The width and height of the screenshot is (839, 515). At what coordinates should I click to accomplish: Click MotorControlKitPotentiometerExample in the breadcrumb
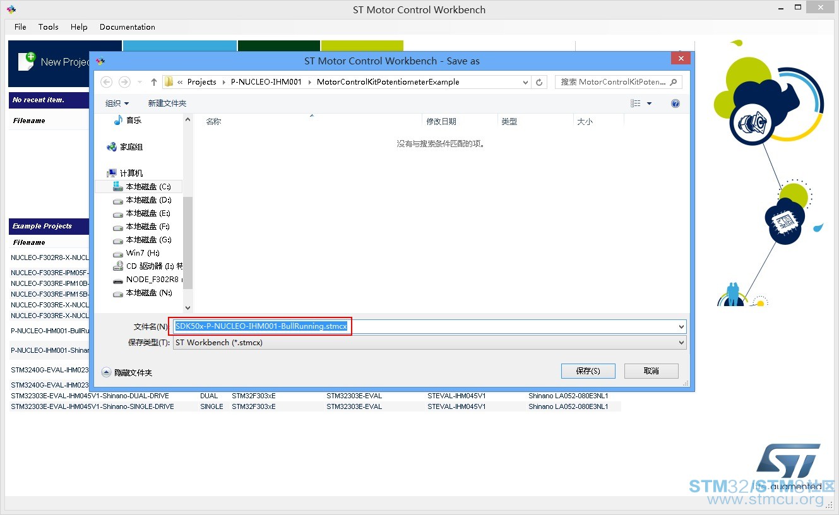[388, 82]
